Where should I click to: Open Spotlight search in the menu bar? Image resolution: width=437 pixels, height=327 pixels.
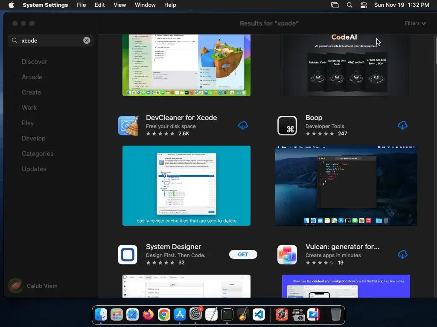coord(349,5)
